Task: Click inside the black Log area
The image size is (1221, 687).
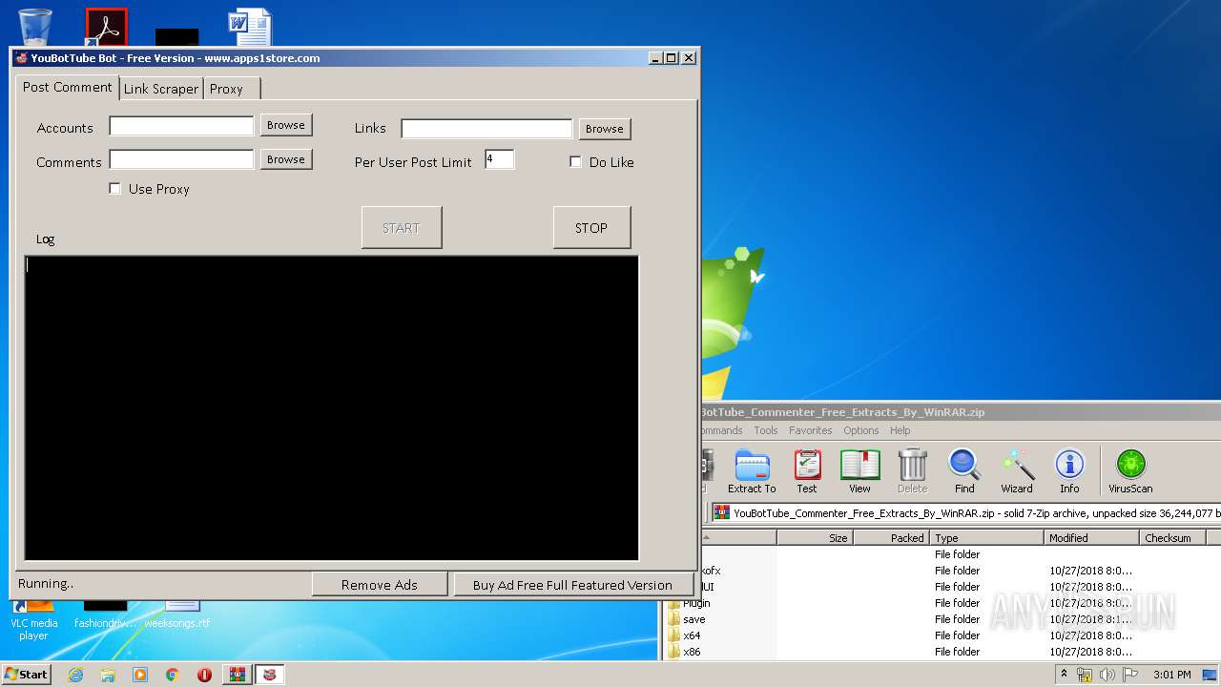Action: click(x=331, y=407)
